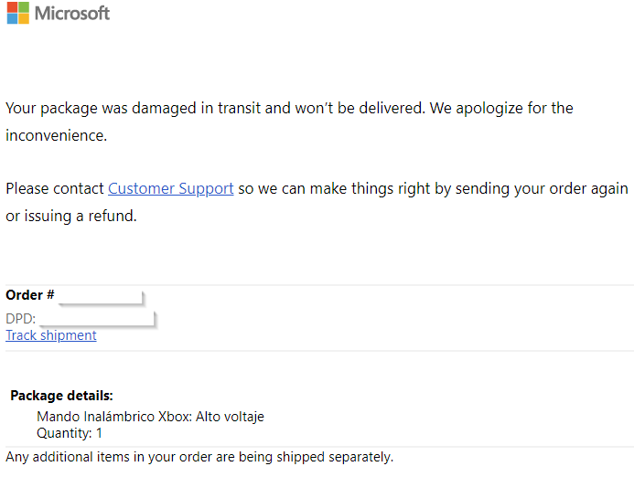Click the "or issuing a refund." text
The height and width of the screenshot is (477, 634).
pyautogui.click(x=71, y=216)
